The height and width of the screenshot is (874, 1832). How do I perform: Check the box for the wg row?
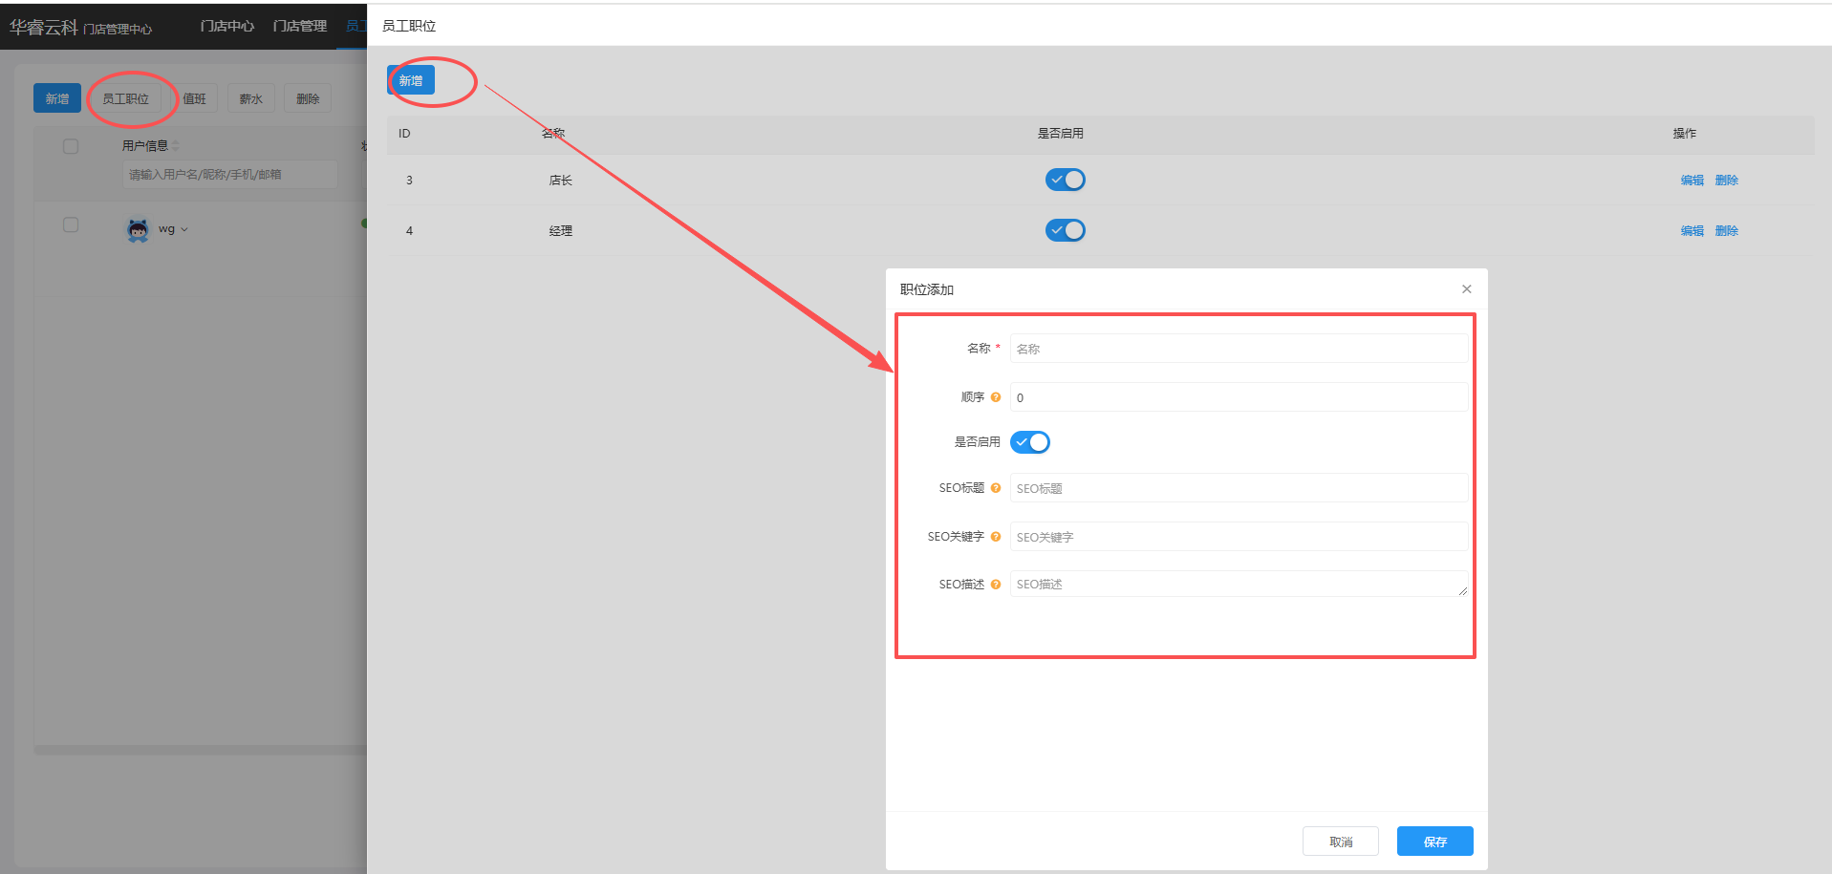tap(71, 225)
